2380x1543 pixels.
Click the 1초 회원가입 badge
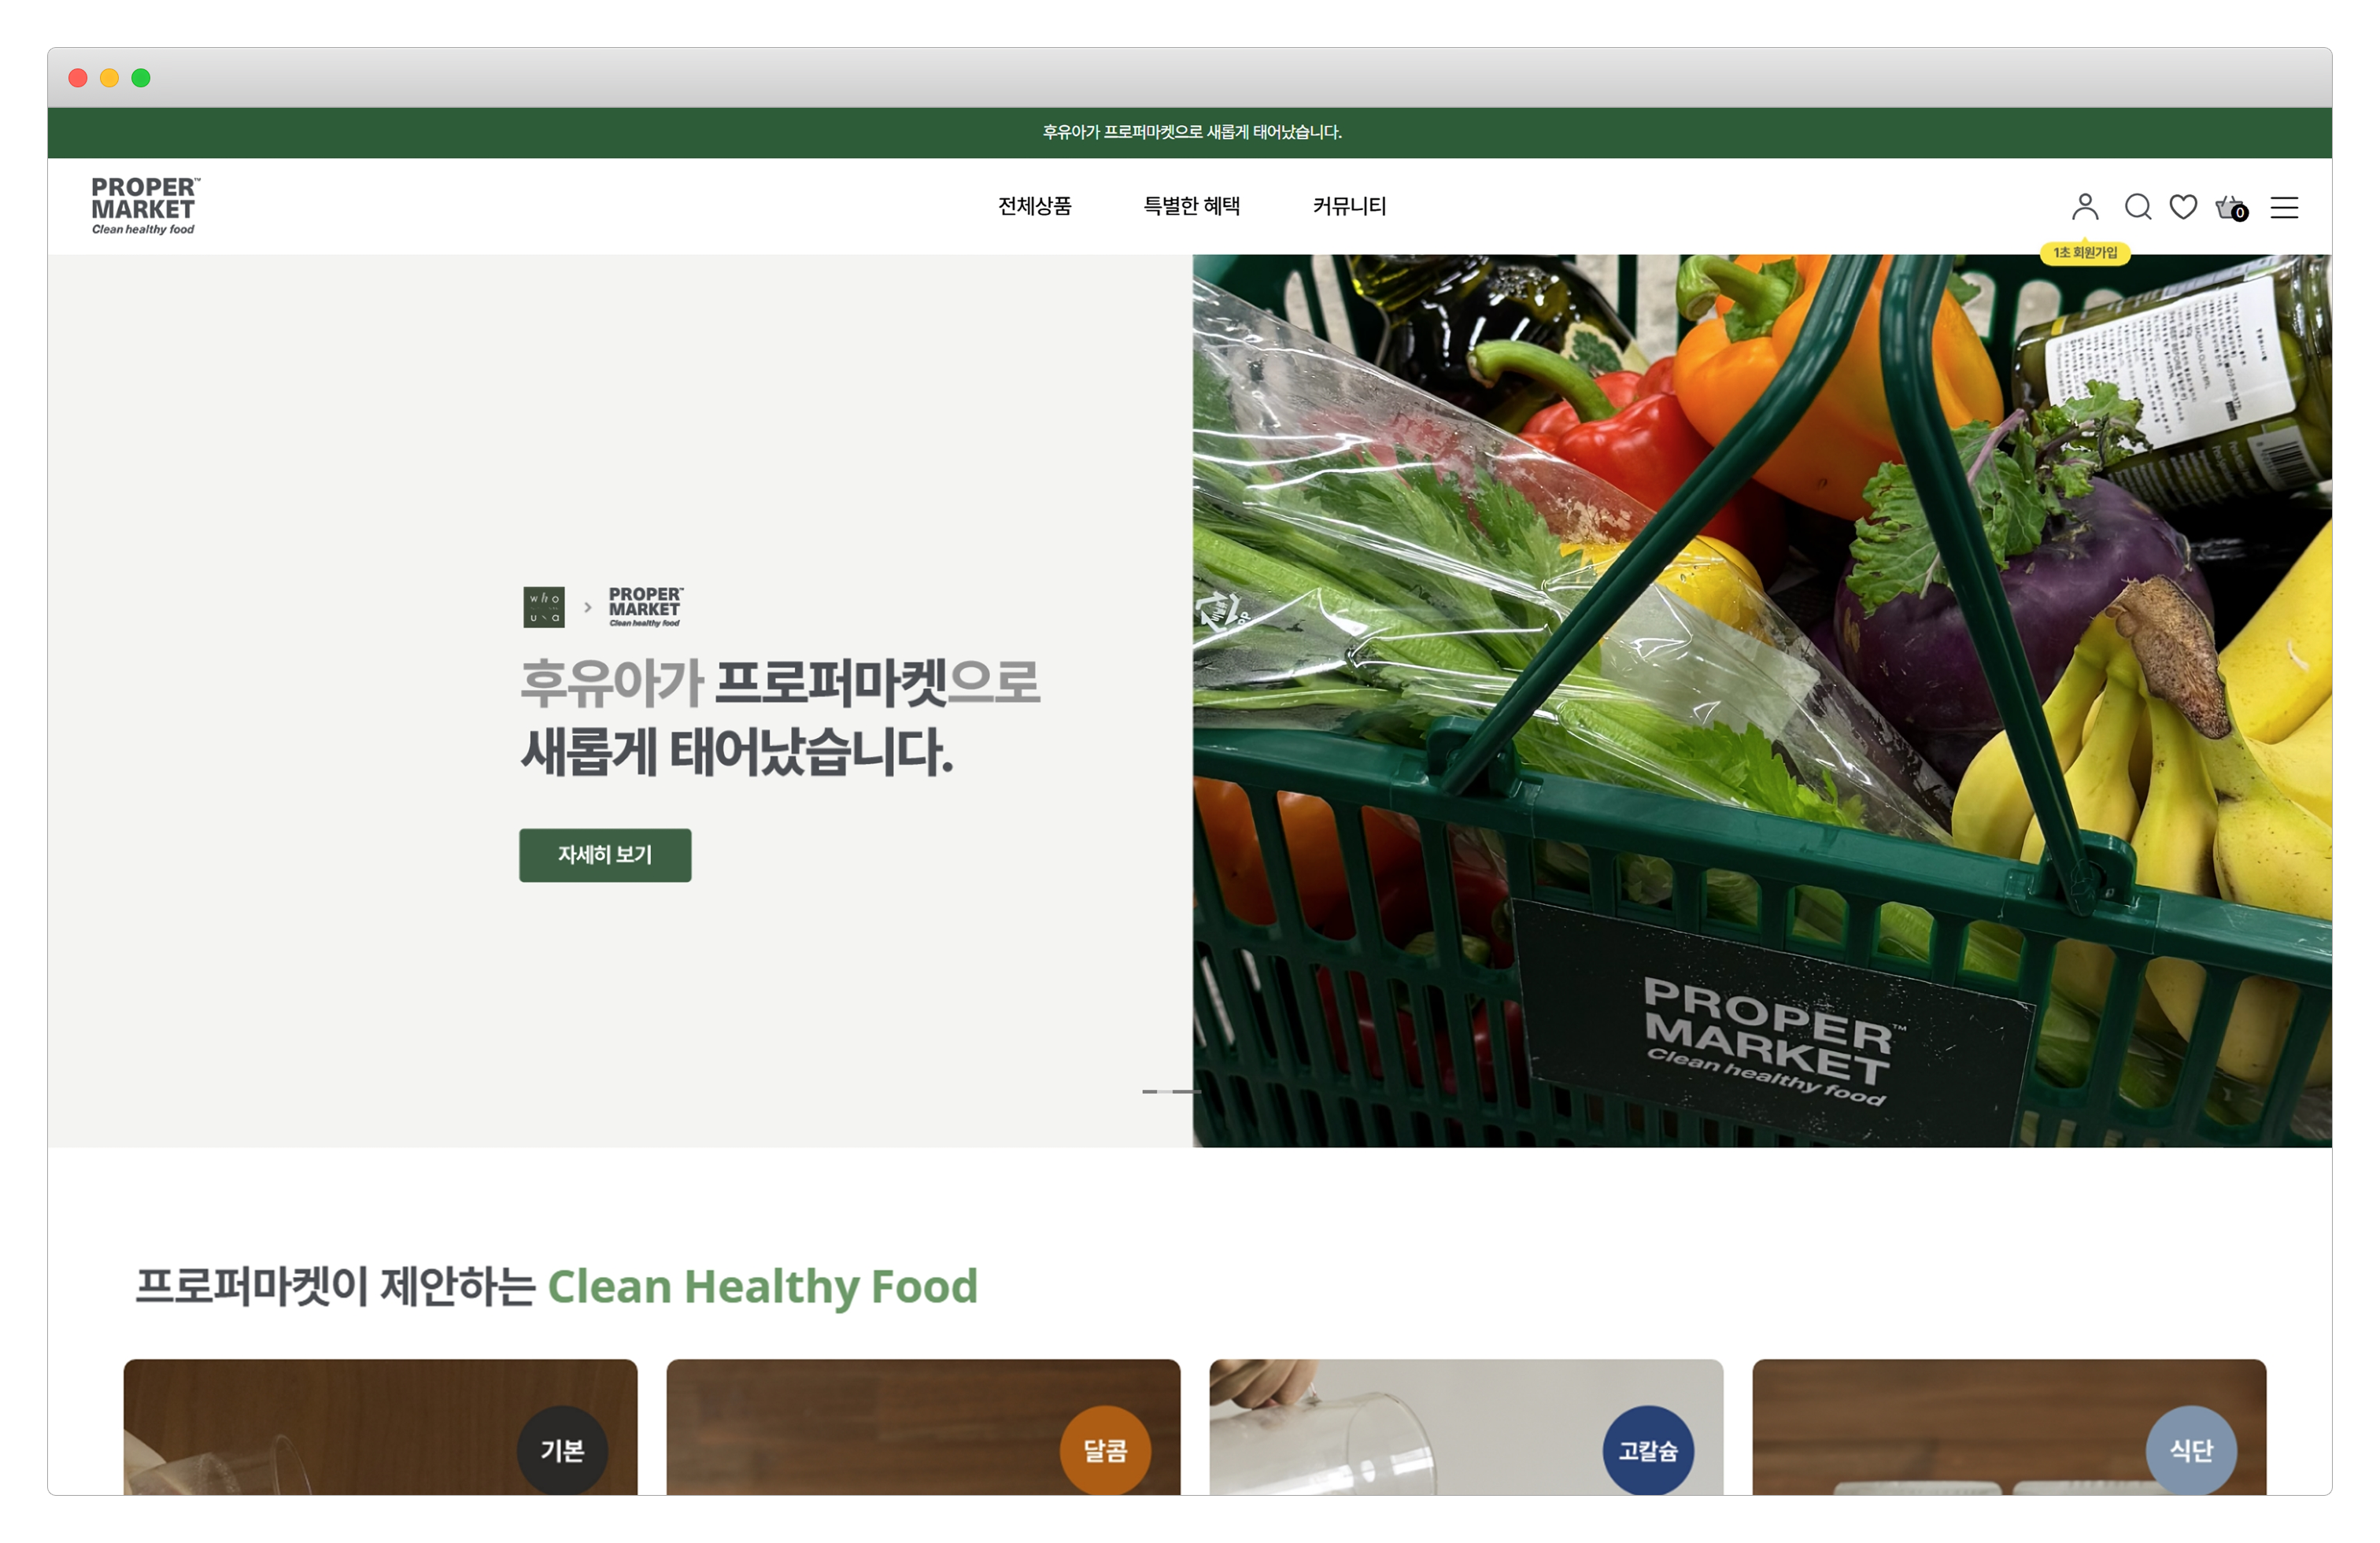coord(2085,253)
